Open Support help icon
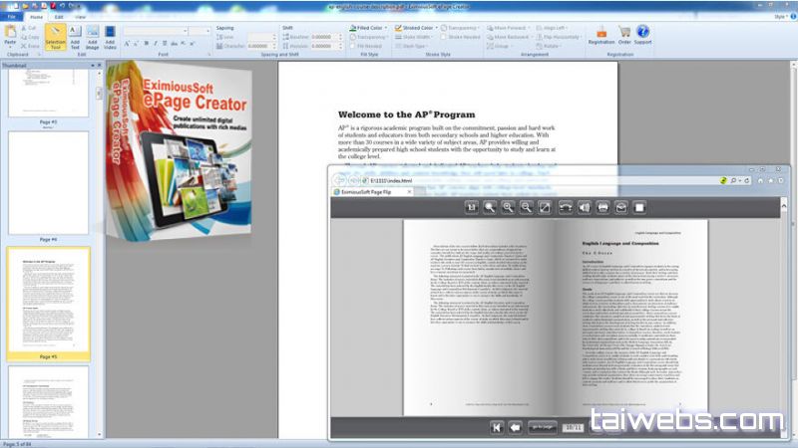Image resolution: width=798 pixels, height=448 pixels. pos(643,35)
